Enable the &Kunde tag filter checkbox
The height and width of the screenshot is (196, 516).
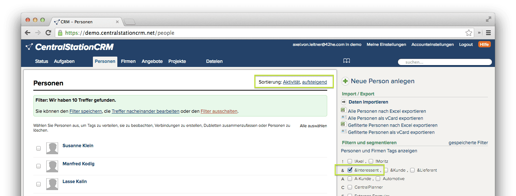(x=386, y=170)
